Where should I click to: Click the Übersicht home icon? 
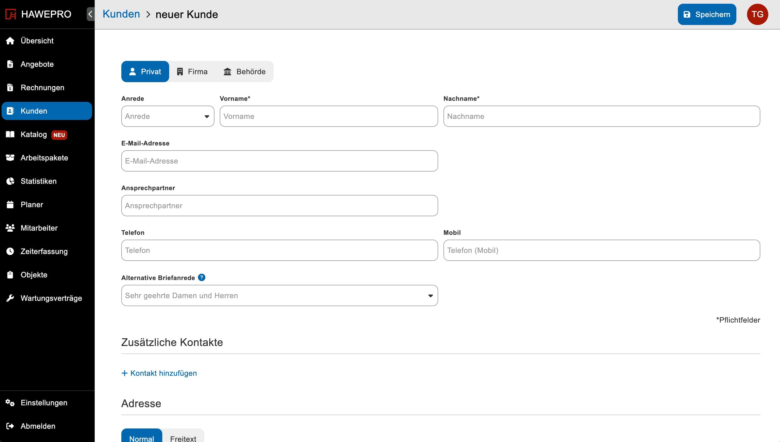[x=10, y=41]
